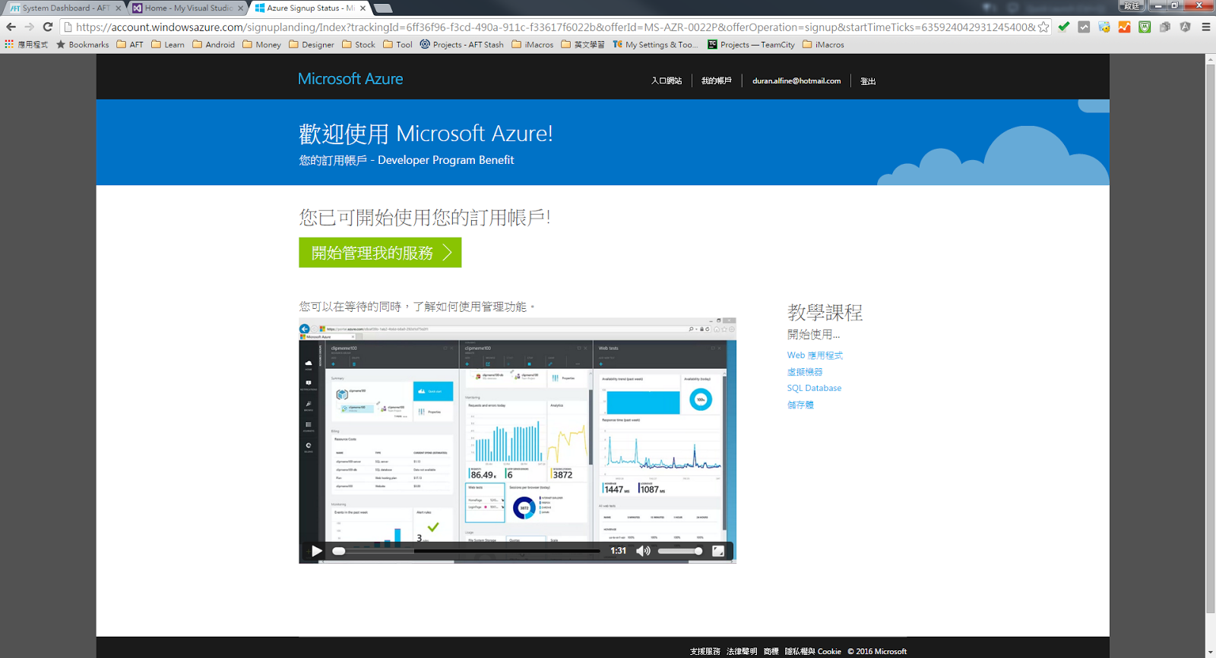Open the first iMacros bookmarks folder
Screen dimensions: 1216x658
(532, 44)
